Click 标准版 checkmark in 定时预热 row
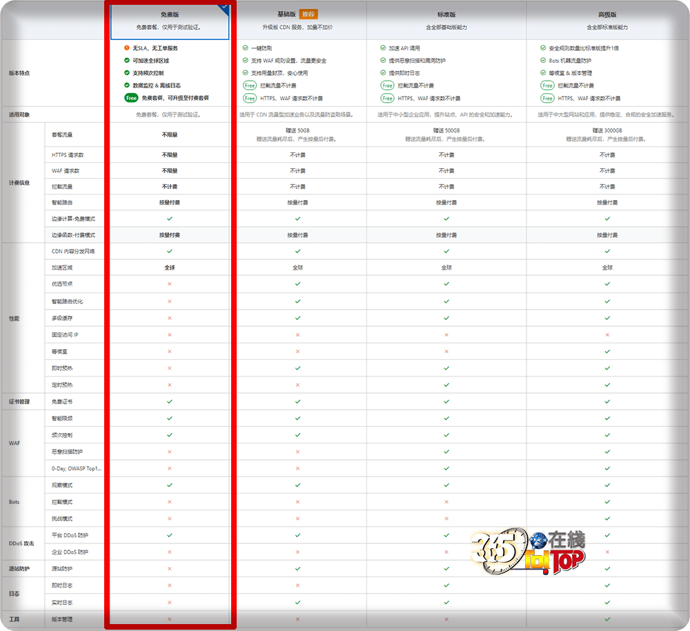The image size is (690, 631). point(446,385)
